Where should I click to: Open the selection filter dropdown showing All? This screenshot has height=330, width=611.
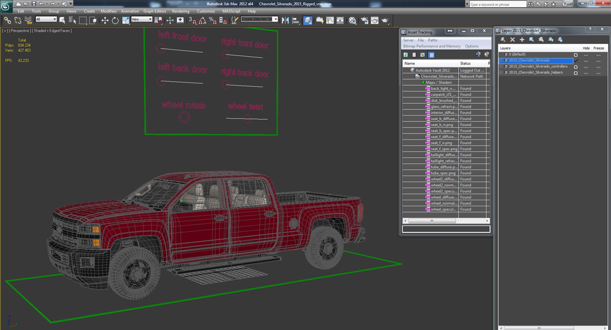(46, 19)
